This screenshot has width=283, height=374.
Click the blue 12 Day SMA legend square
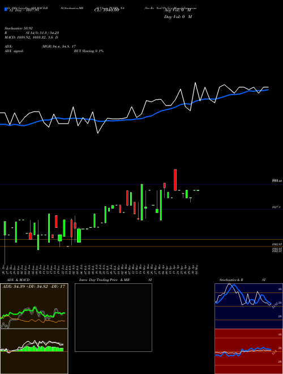tap(6, 10)
